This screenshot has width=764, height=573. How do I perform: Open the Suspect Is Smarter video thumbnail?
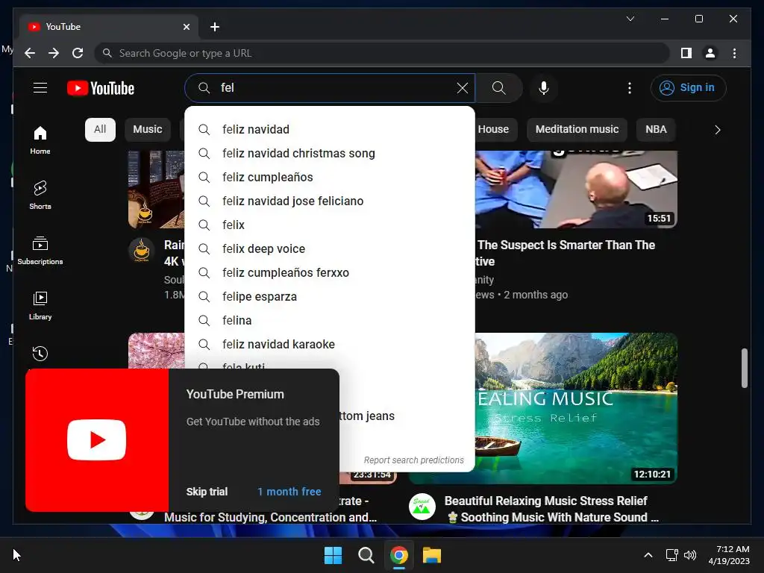(576, 189)
